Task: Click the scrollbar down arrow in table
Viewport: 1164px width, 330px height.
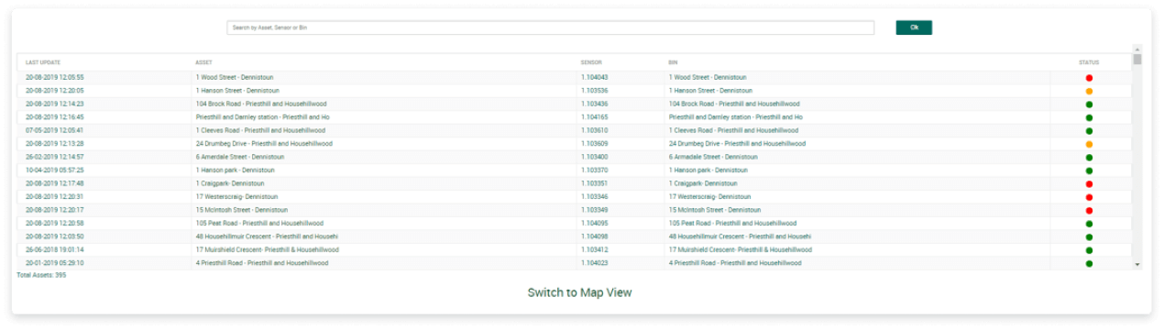Action: coord(1137,264)
